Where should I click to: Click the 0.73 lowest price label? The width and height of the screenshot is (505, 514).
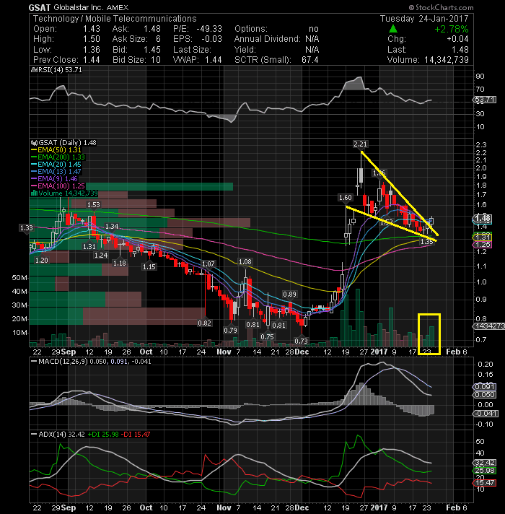[301, 341]
